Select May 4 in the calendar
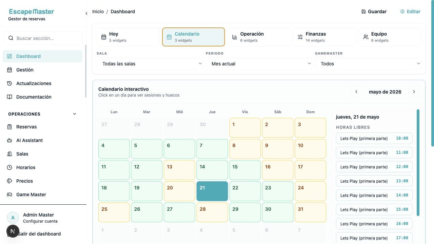434x244 pixels. 114,149
